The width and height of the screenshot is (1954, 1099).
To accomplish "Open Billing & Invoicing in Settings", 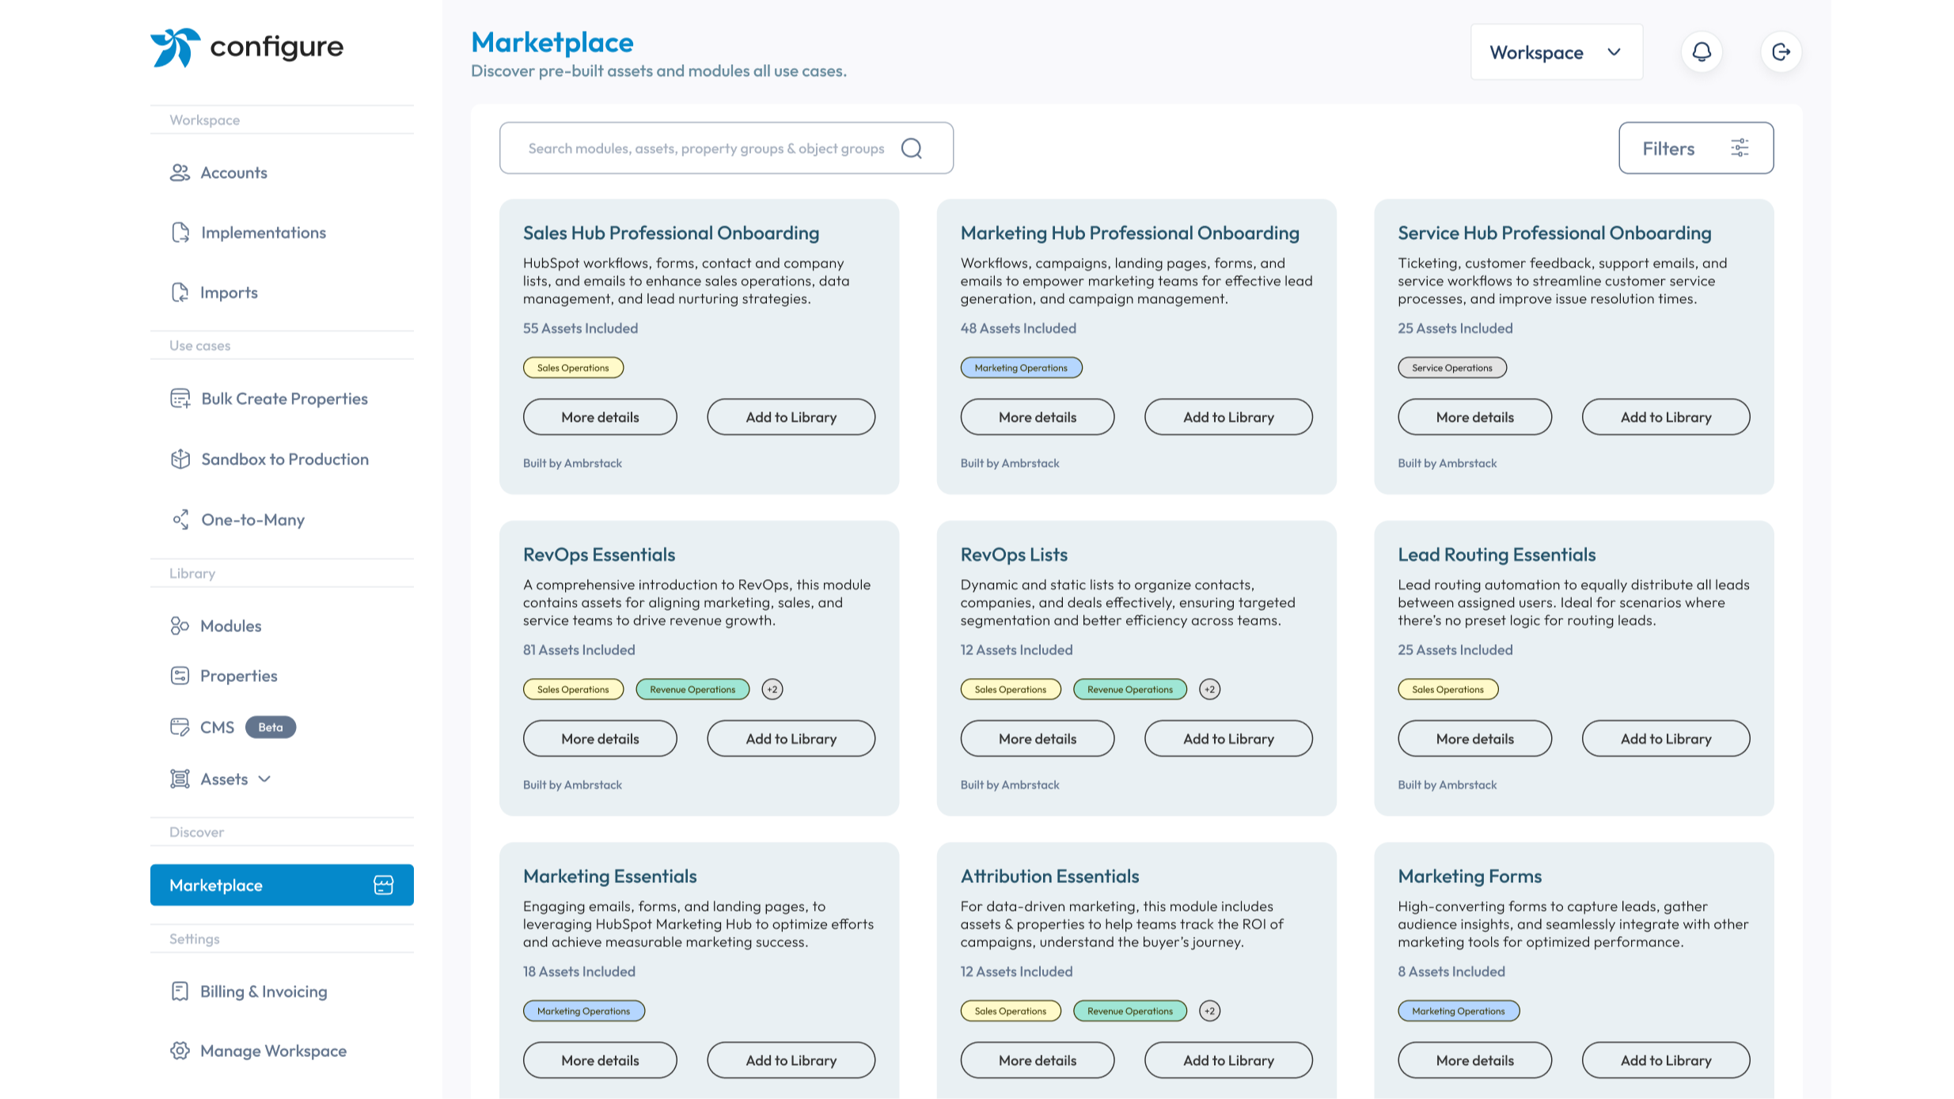I will (x=264, y=991).
